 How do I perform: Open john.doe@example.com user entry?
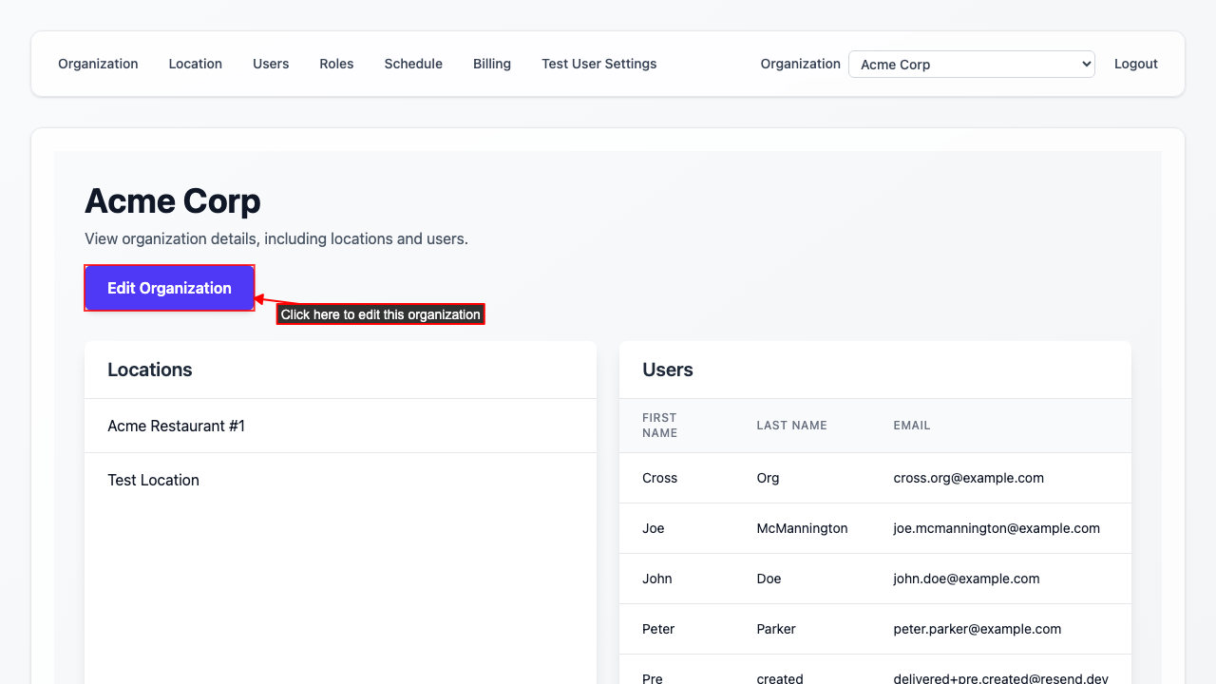(874, 579)
